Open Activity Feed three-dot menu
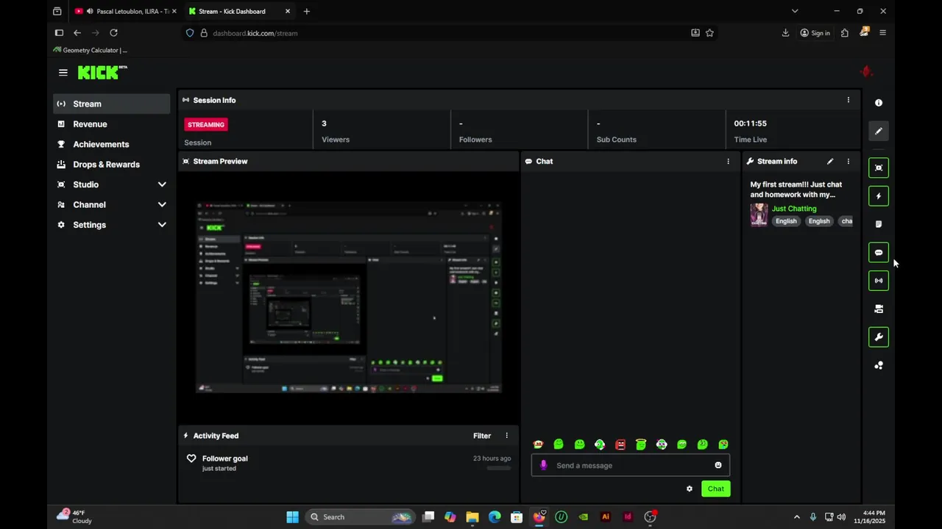Screen dimensions: 942x529 coord(506,436)
